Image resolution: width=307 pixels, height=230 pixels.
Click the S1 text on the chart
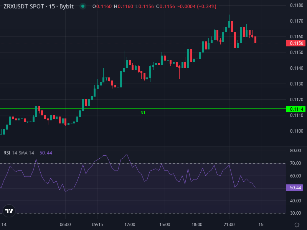[x=142, y=113]
